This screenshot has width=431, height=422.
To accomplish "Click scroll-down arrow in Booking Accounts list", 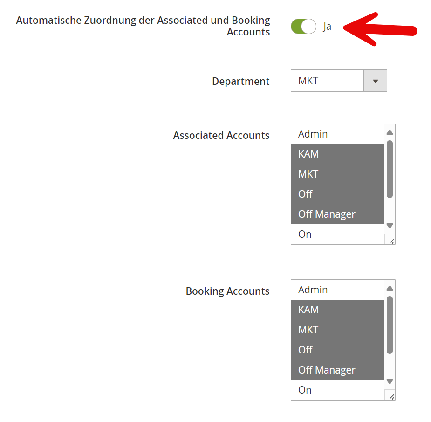I will [390, 381].
